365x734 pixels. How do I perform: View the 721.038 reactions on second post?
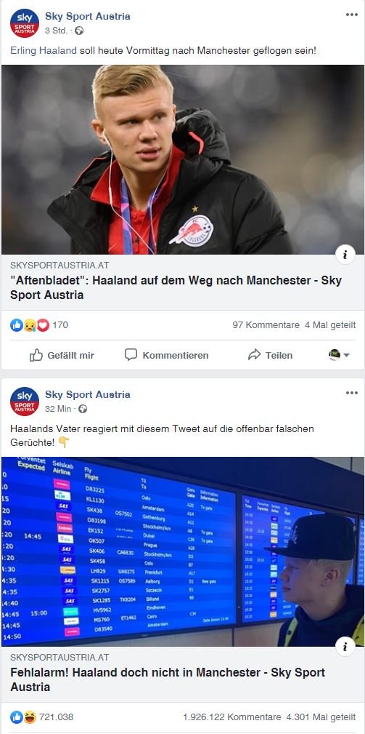click(42, 717)
